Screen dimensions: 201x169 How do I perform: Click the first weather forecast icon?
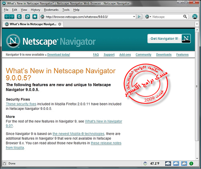tap(168, 163)
